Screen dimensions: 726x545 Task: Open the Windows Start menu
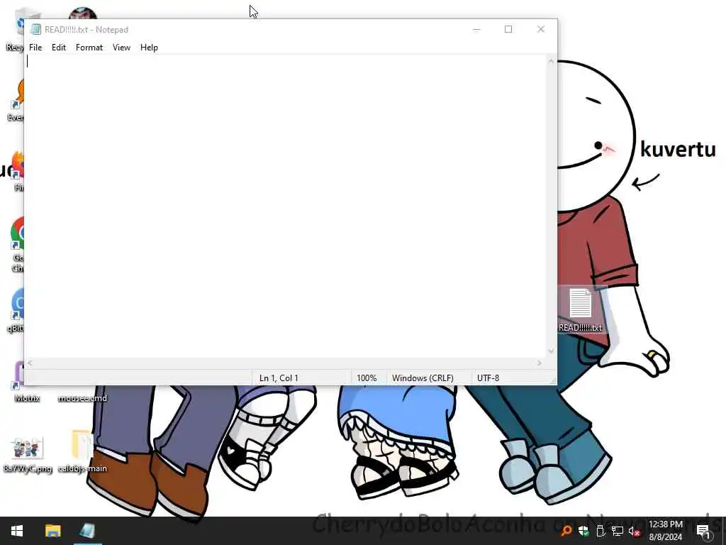click(x=17, y=531)
